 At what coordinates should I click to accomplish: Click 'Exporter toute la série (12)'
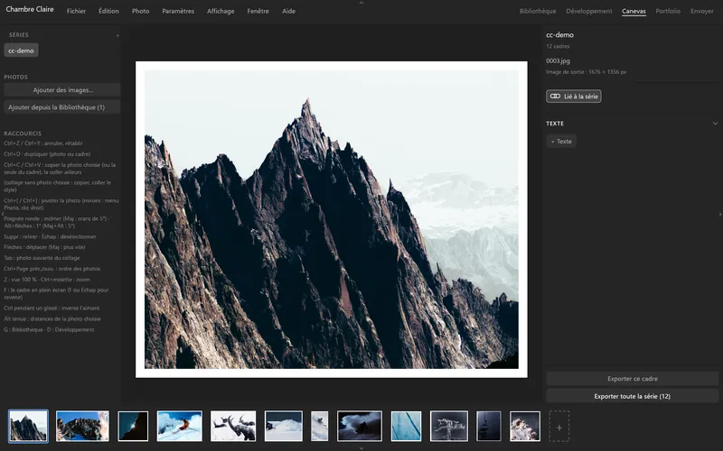pyautogui.click(x=632, y=396)
